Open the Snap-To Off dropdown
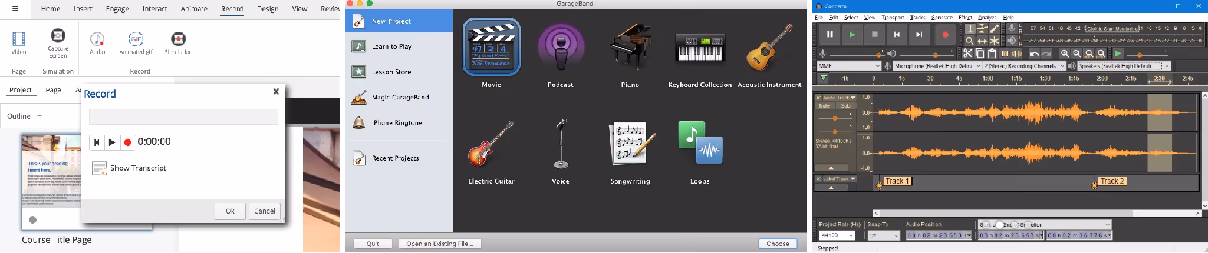This screenshot has width=1208, height=253. tap(884, 235)
